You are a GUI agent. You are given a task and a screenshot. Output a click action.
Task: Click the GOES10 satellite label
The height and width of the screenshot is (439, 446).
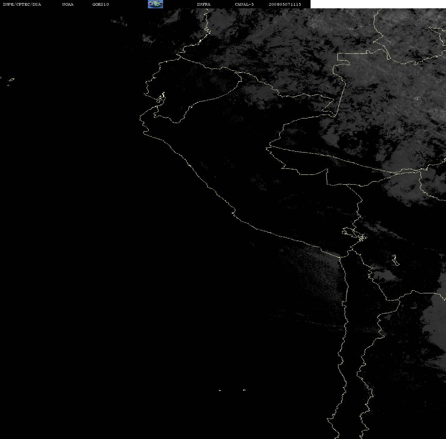click(x=101, y=4)
